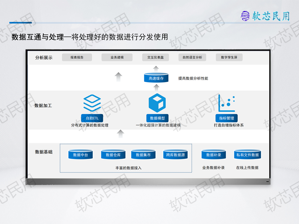Click the 报表报告 button

tap(77, 57)
